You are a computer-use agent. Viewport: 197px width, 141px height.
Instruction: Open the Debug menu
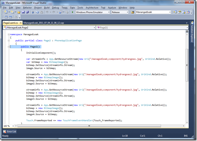tap(55, 8)
